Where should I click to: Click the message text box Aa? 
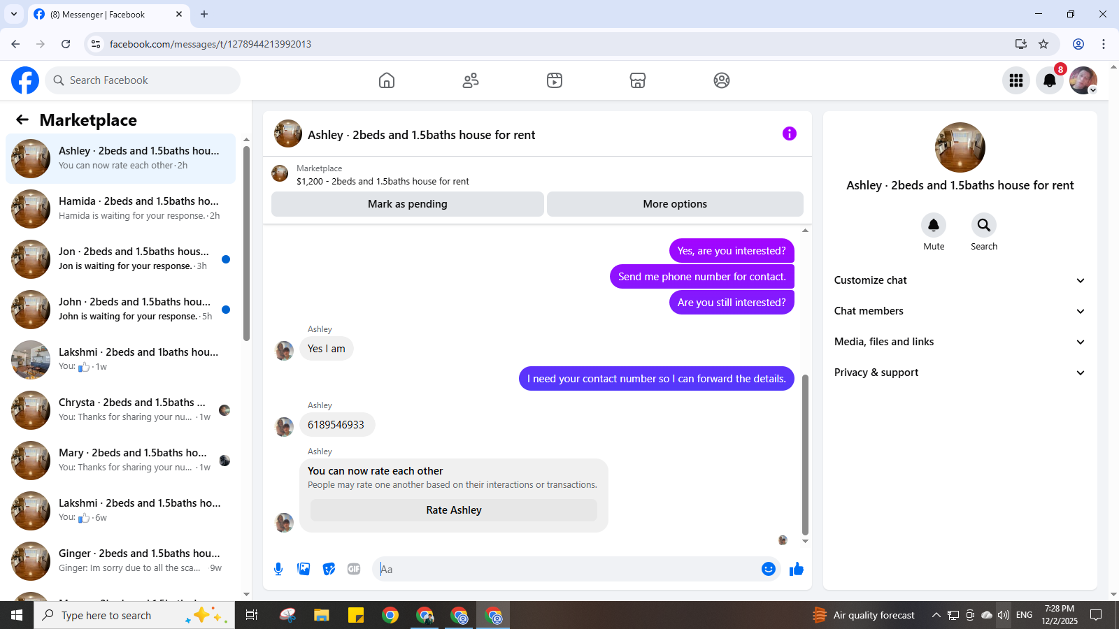(566, 569)
